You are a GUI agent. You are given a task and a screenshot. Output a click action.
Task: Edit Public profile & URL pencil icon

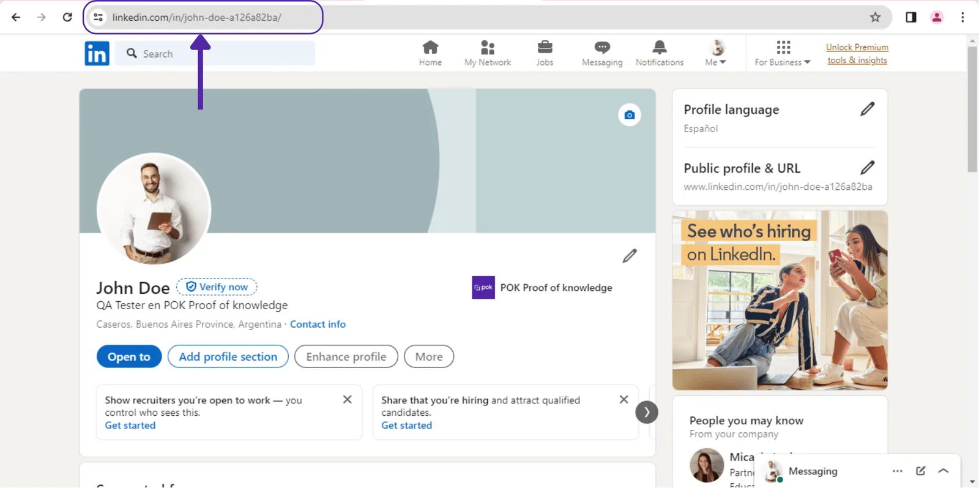[x=868, y=168]
